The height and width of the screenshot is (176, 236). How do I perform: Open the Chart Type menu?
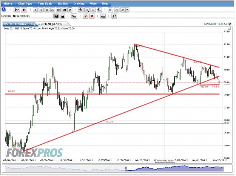(x=25, y=4)
